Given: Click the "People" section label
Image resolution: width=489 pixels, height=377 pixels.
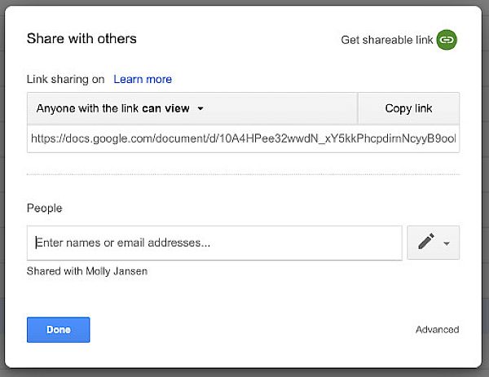Looking at the screenshot, I should coord(45,208).
